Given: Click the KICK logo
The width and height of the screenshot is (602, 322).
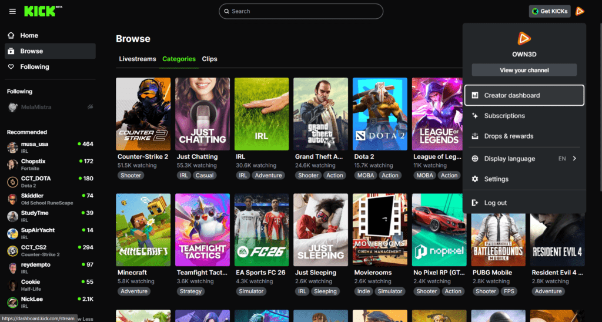Looking at the screenshot, I should coord(40,11).
